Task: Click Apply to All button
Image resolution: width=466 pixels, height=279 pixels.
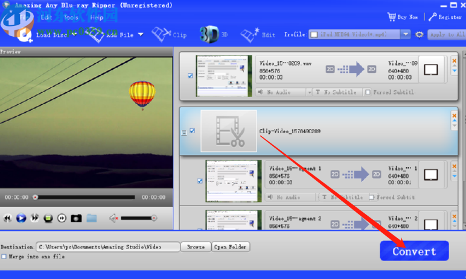Action: click(x=447, y=35)
